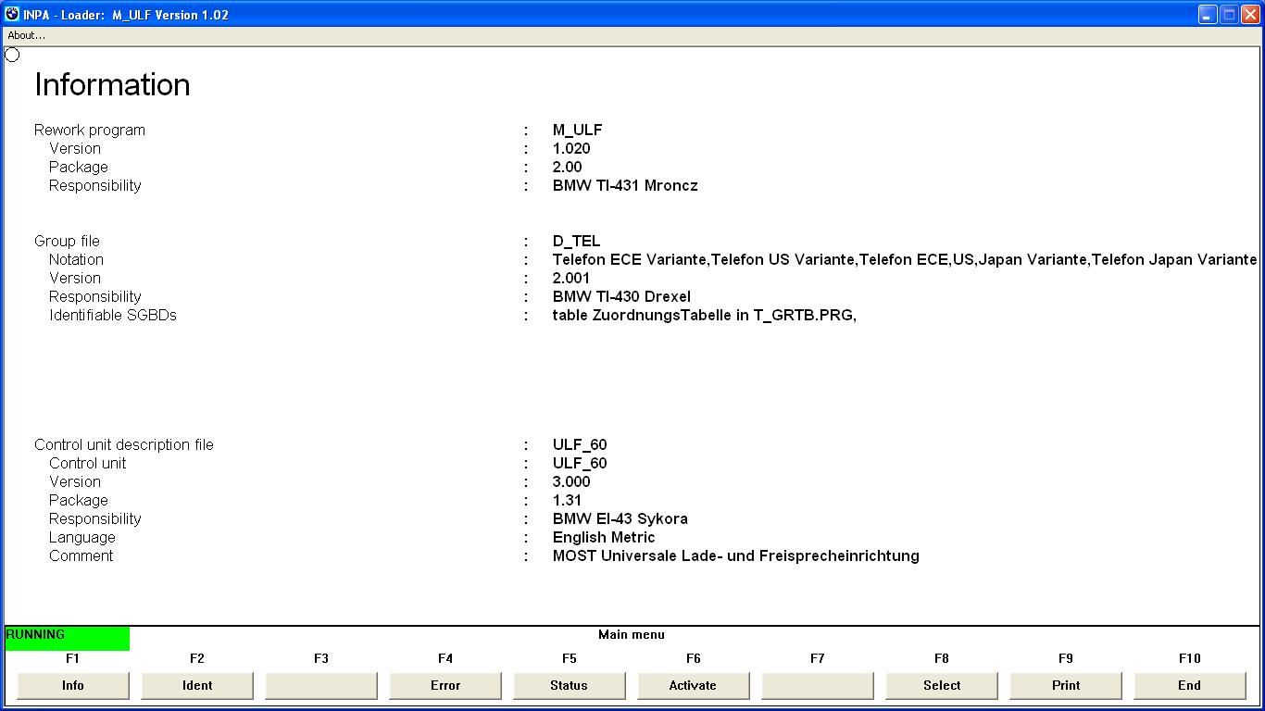
Task: Click the small circle indicator under the menu
Action: click(x=12, y=55)
